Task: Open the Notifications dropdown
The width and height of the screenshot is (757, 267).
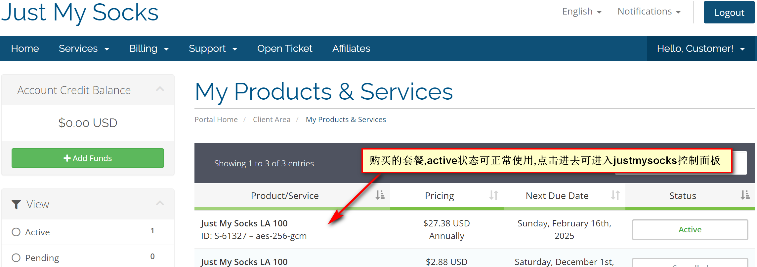Action: [649, 12]
